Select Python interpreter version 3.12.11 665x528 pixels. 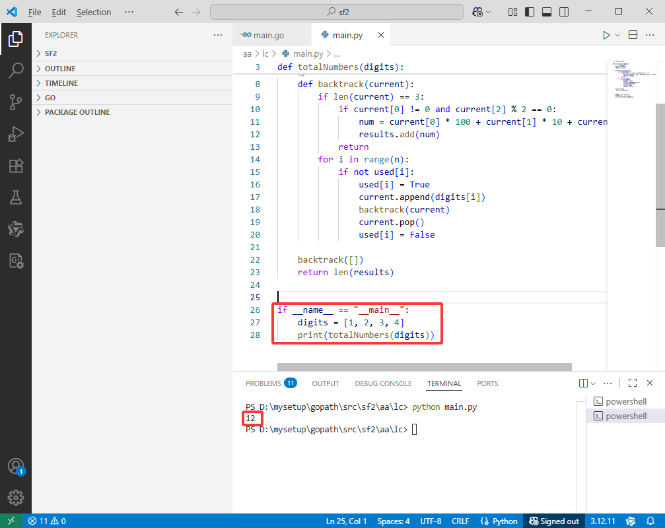point(603,521)
